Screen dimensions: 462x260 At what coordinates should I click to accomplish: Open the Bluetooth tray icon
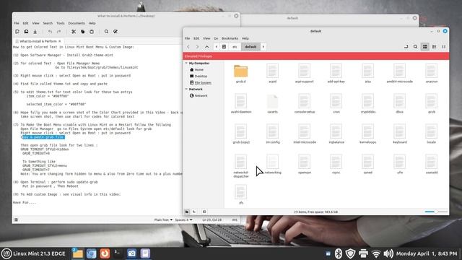point(339,253)
